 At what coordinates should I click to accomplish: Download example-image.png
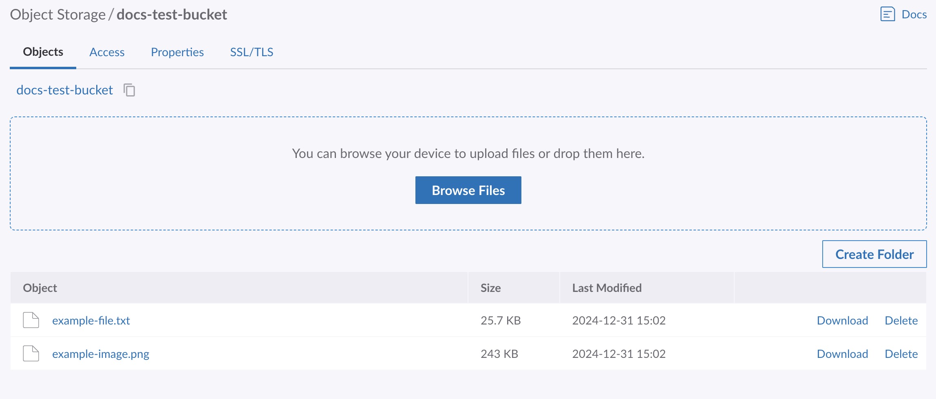click(842, 354)
